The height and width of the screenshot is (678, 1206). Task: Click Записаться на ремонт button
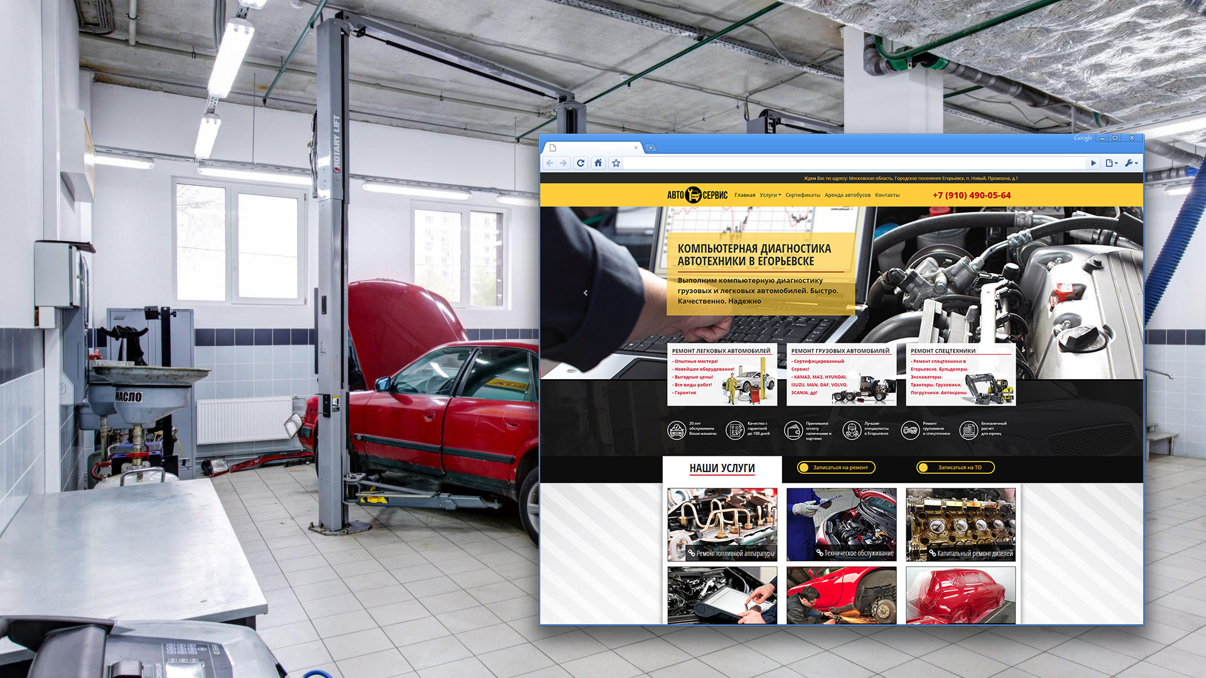(836, 467)
